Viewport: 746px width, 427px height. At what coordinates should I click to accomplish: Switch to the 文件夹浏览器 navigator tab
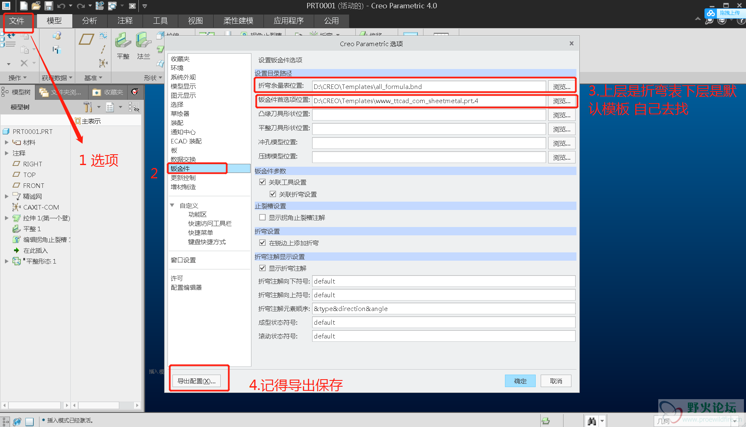pos(61,92)
